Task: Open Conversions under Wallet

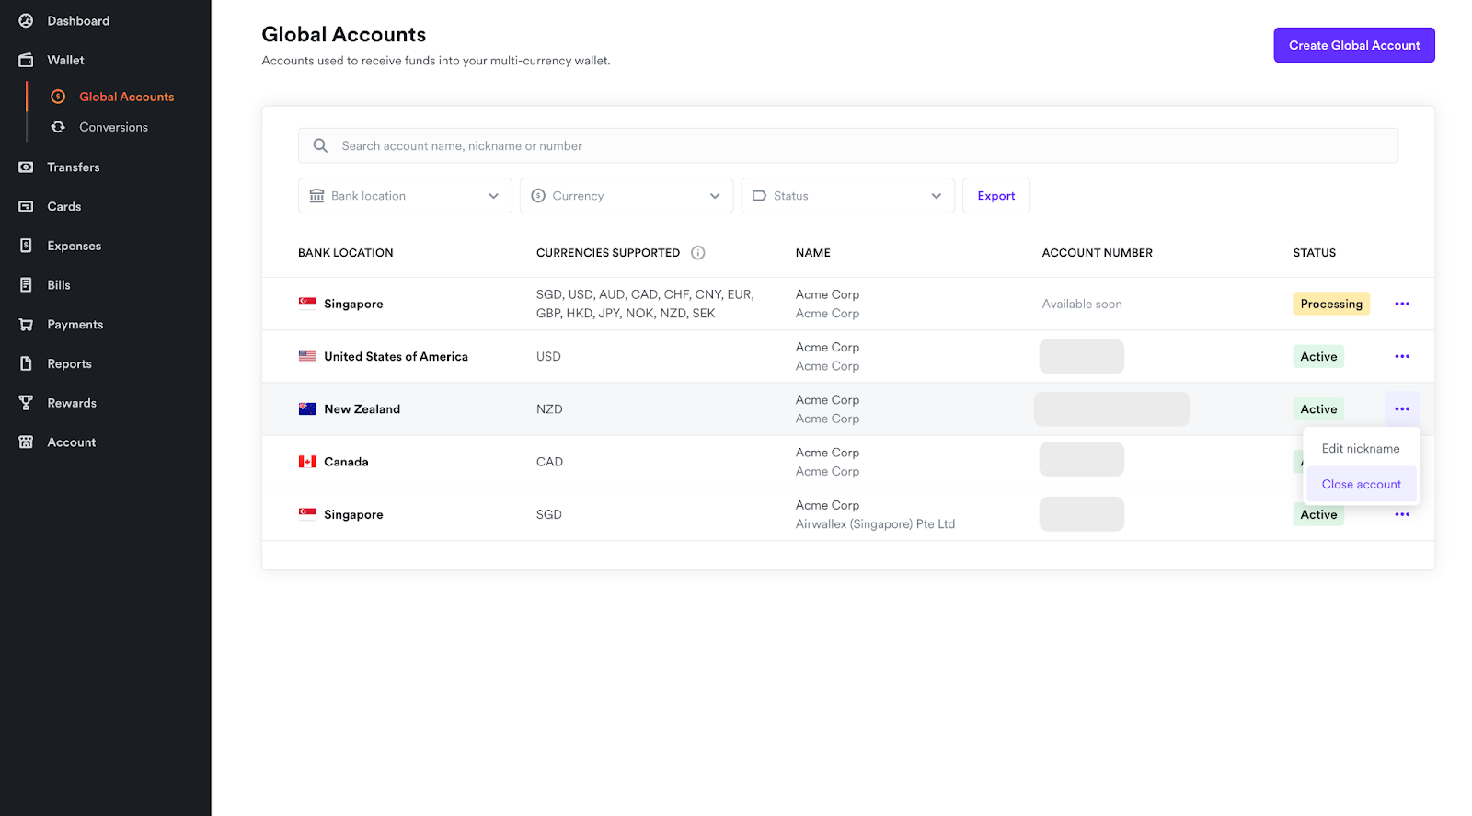Action: tap(113, 128)
